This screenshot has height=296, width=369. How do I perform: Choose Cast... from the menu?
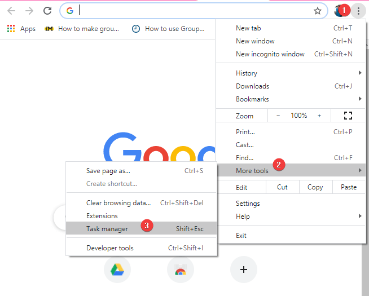(291, 144)
